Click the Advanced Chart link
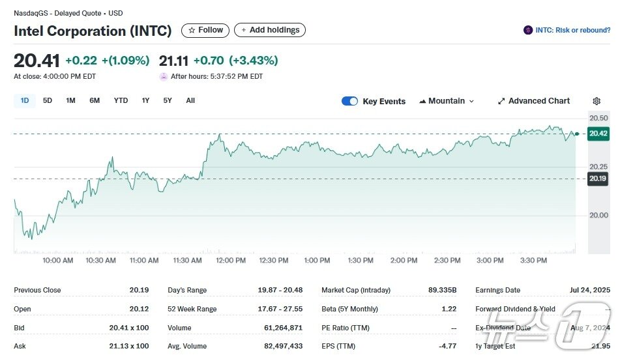The width and height of the screenshot is (620, 359). [539, 101]
